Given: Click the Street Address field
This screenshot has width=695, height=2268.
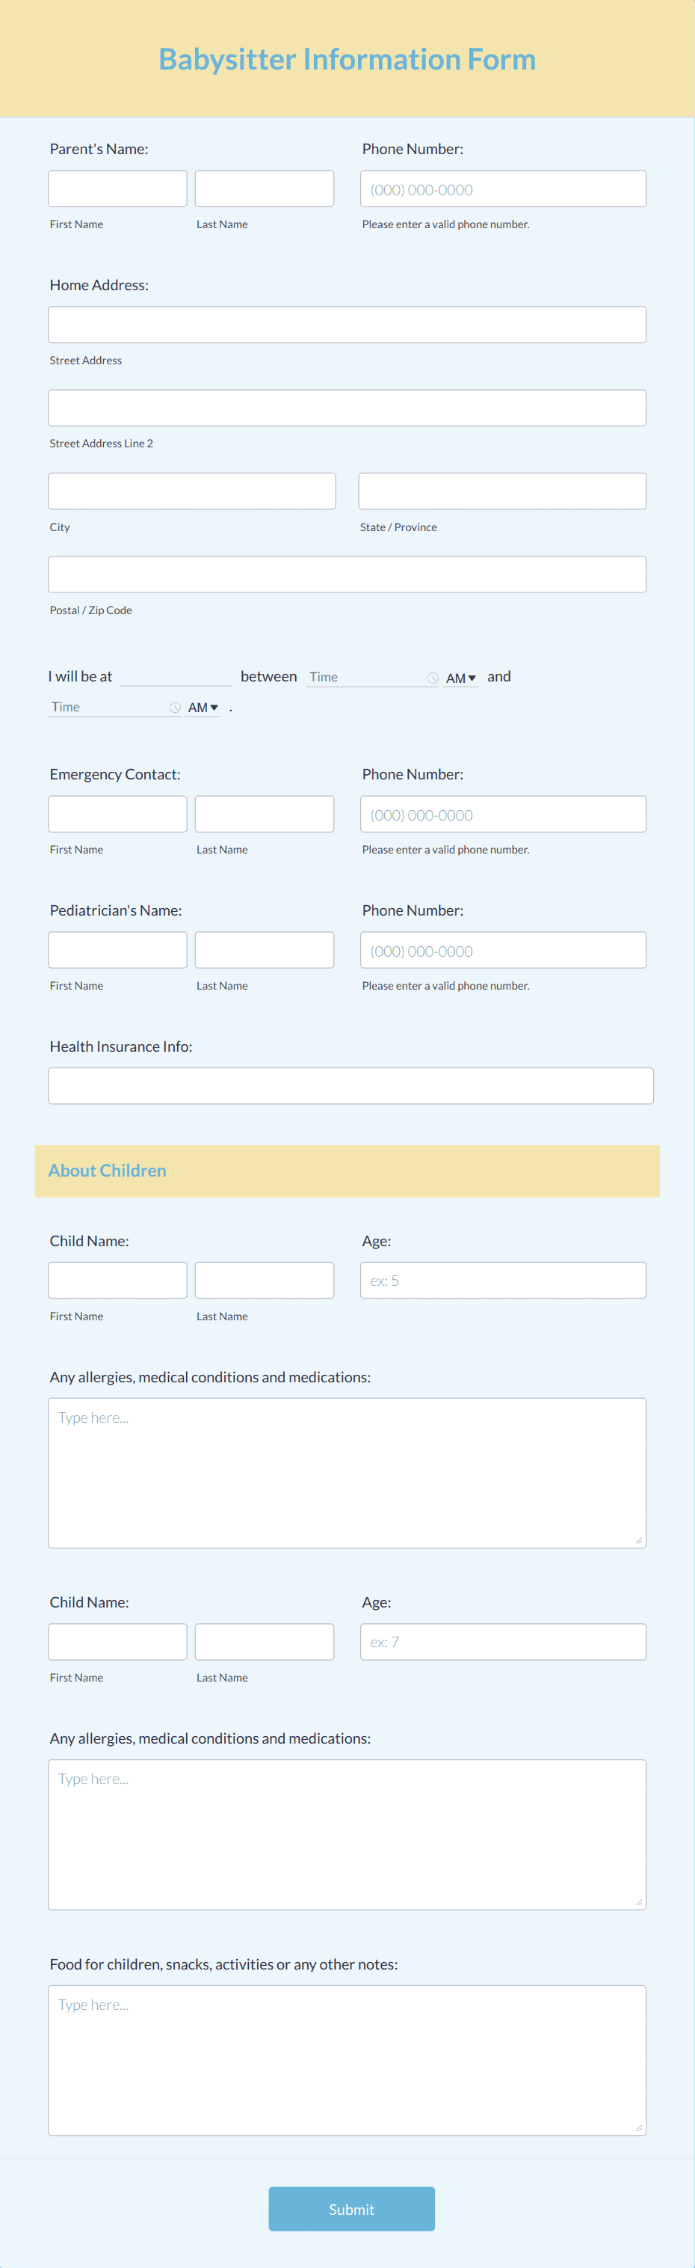Looking at the screenshot, I should 347,324.
